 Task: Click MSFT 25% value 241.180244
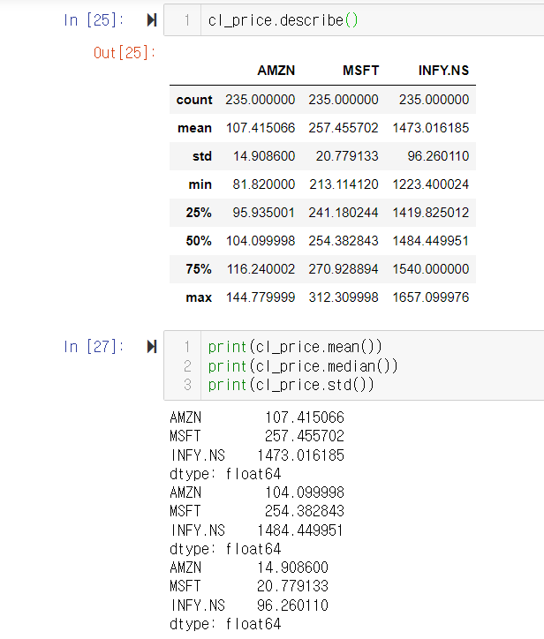pos(344,213)
